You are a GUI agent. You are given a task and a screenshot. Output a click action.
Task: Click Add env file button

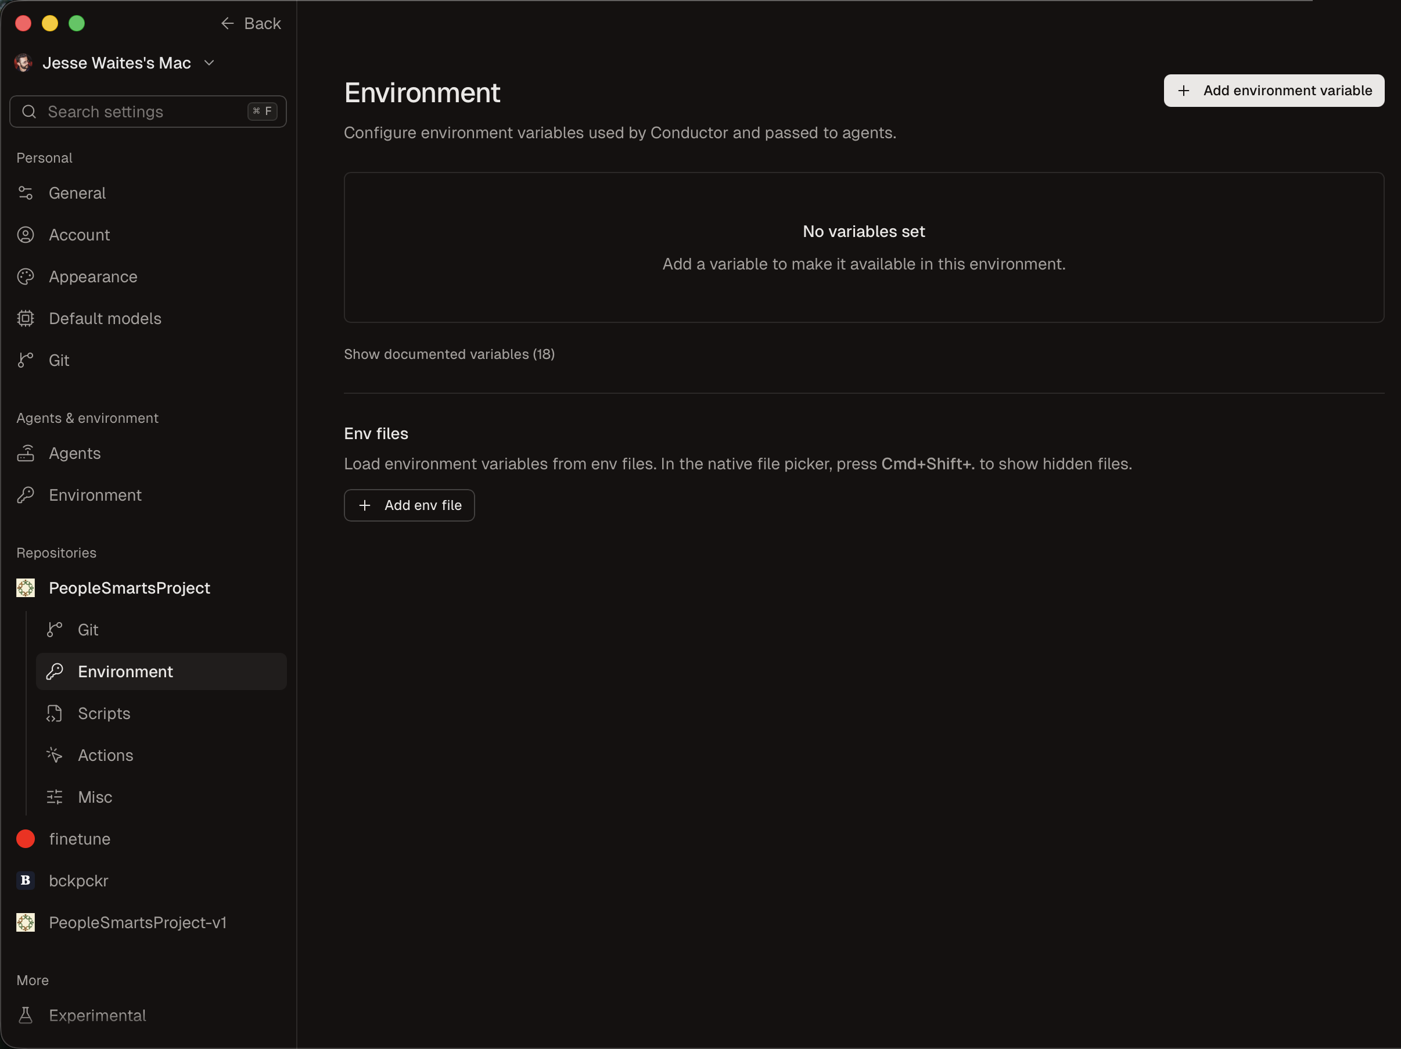409,505
